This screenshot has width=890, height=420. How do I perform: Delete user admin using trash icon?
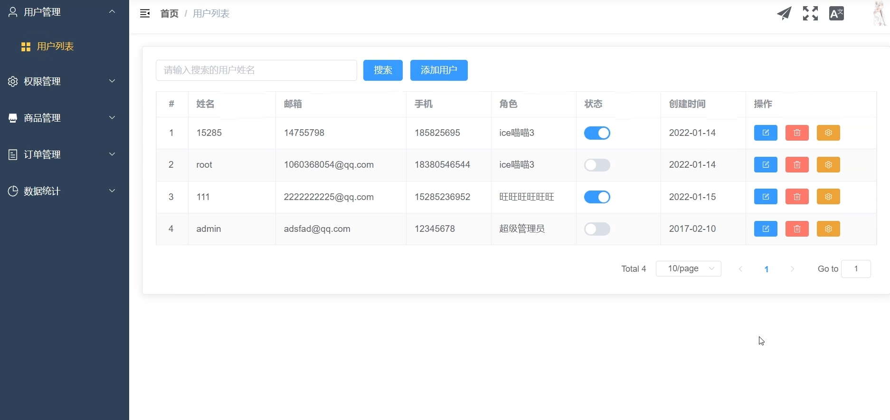pos(797,229)
